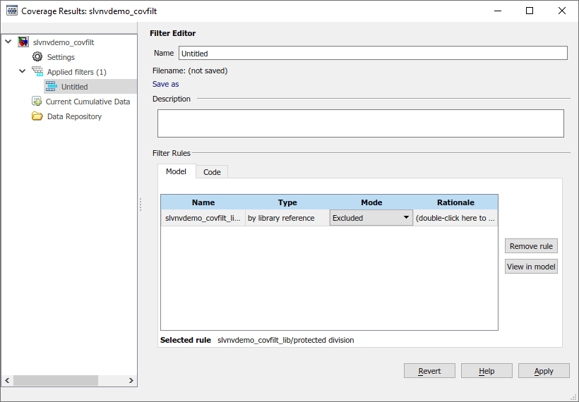This screenshot has height=402, width=579.
Task: Open Help for the filter editor
Action: pyautogui.click(x=487, y=371)
